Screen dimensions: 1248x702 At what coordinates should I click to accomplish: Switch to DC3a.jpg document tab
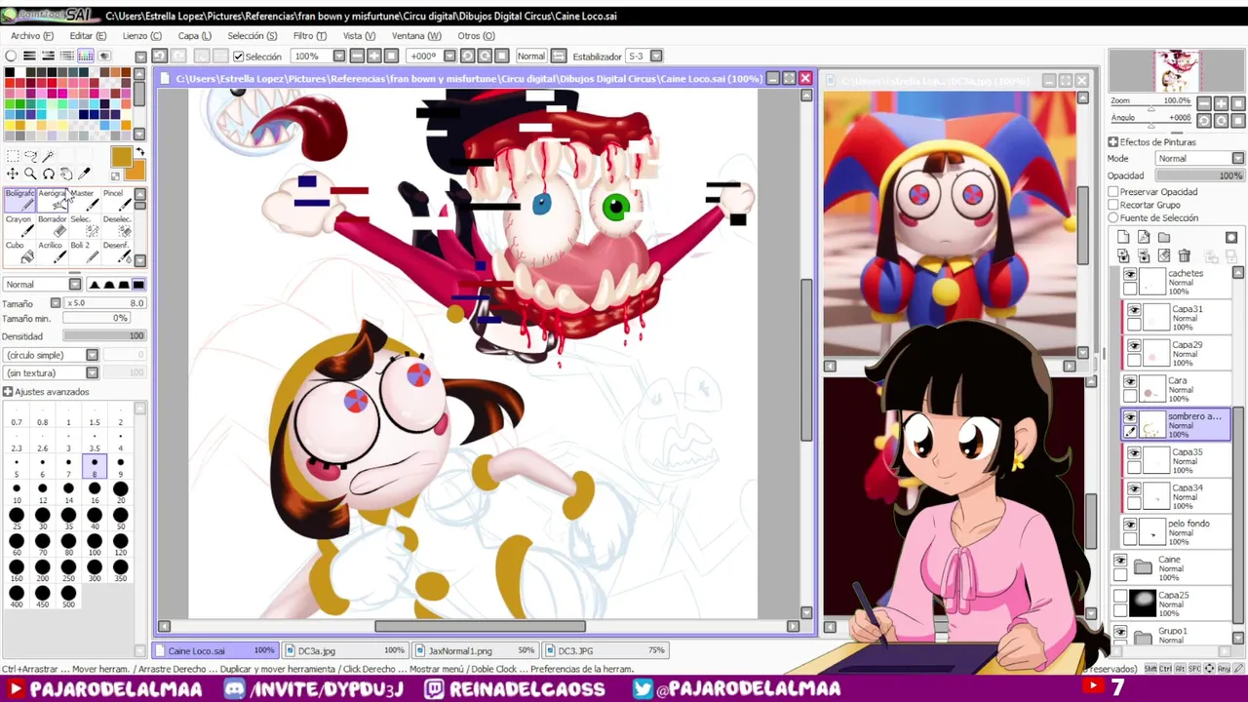click(x=345, y=650)
